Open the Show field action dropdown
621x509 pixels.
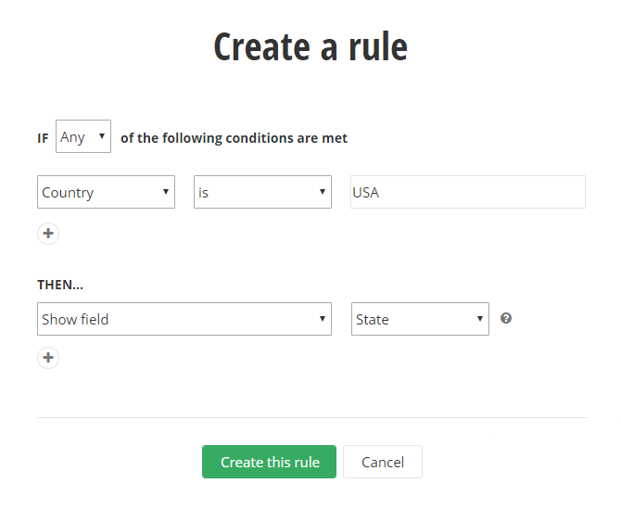tap(184, 319)
